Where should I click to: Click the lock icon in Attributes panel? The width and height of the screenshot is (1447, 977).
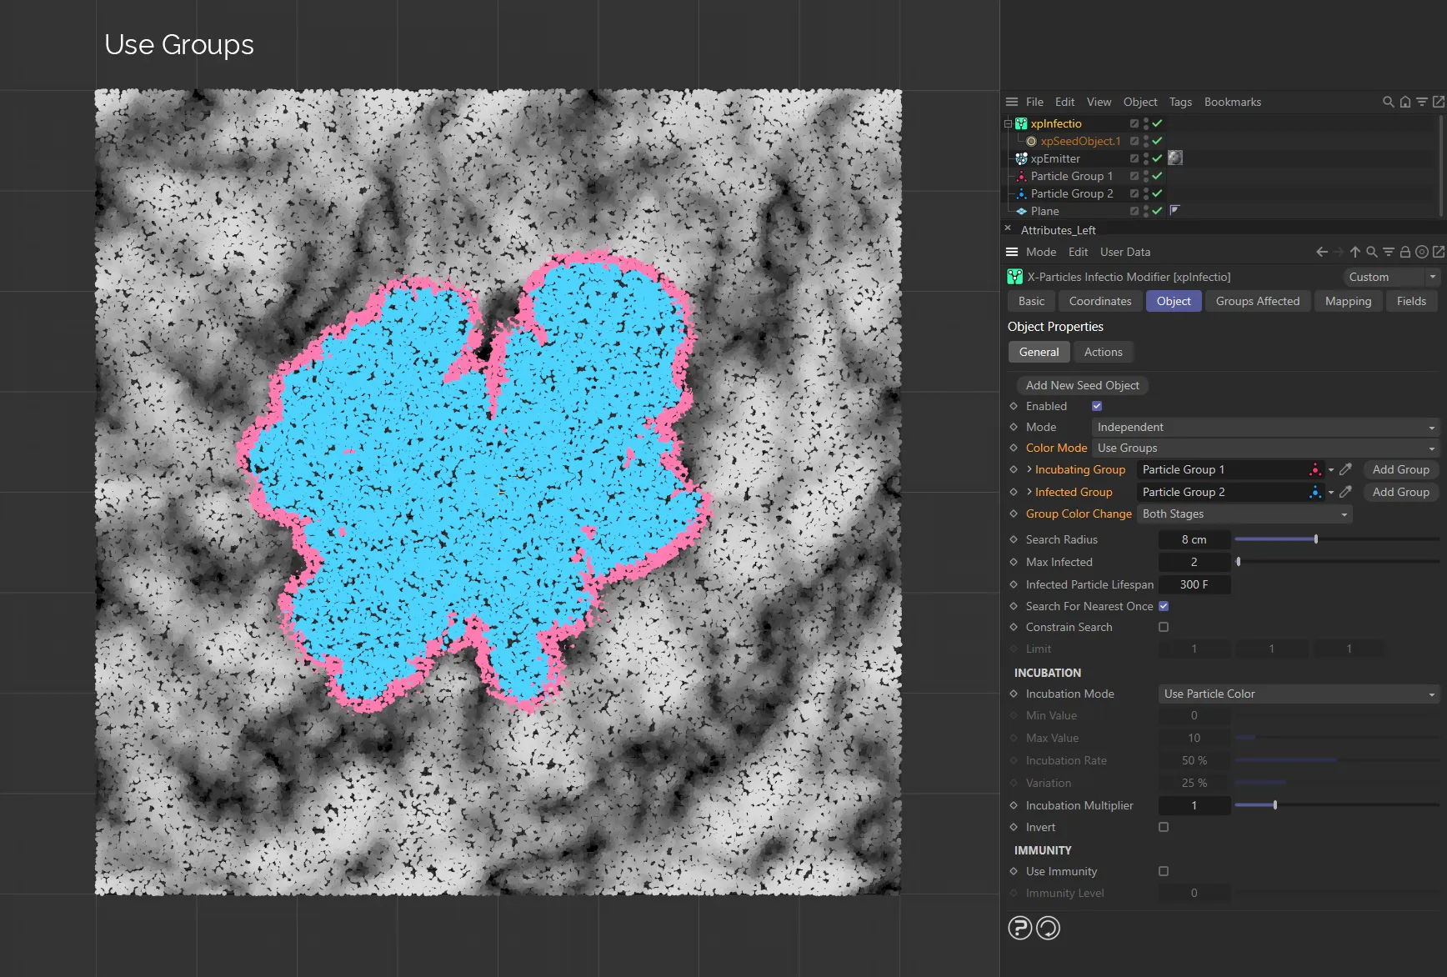pyautogui.click(x=1404, y=251)
